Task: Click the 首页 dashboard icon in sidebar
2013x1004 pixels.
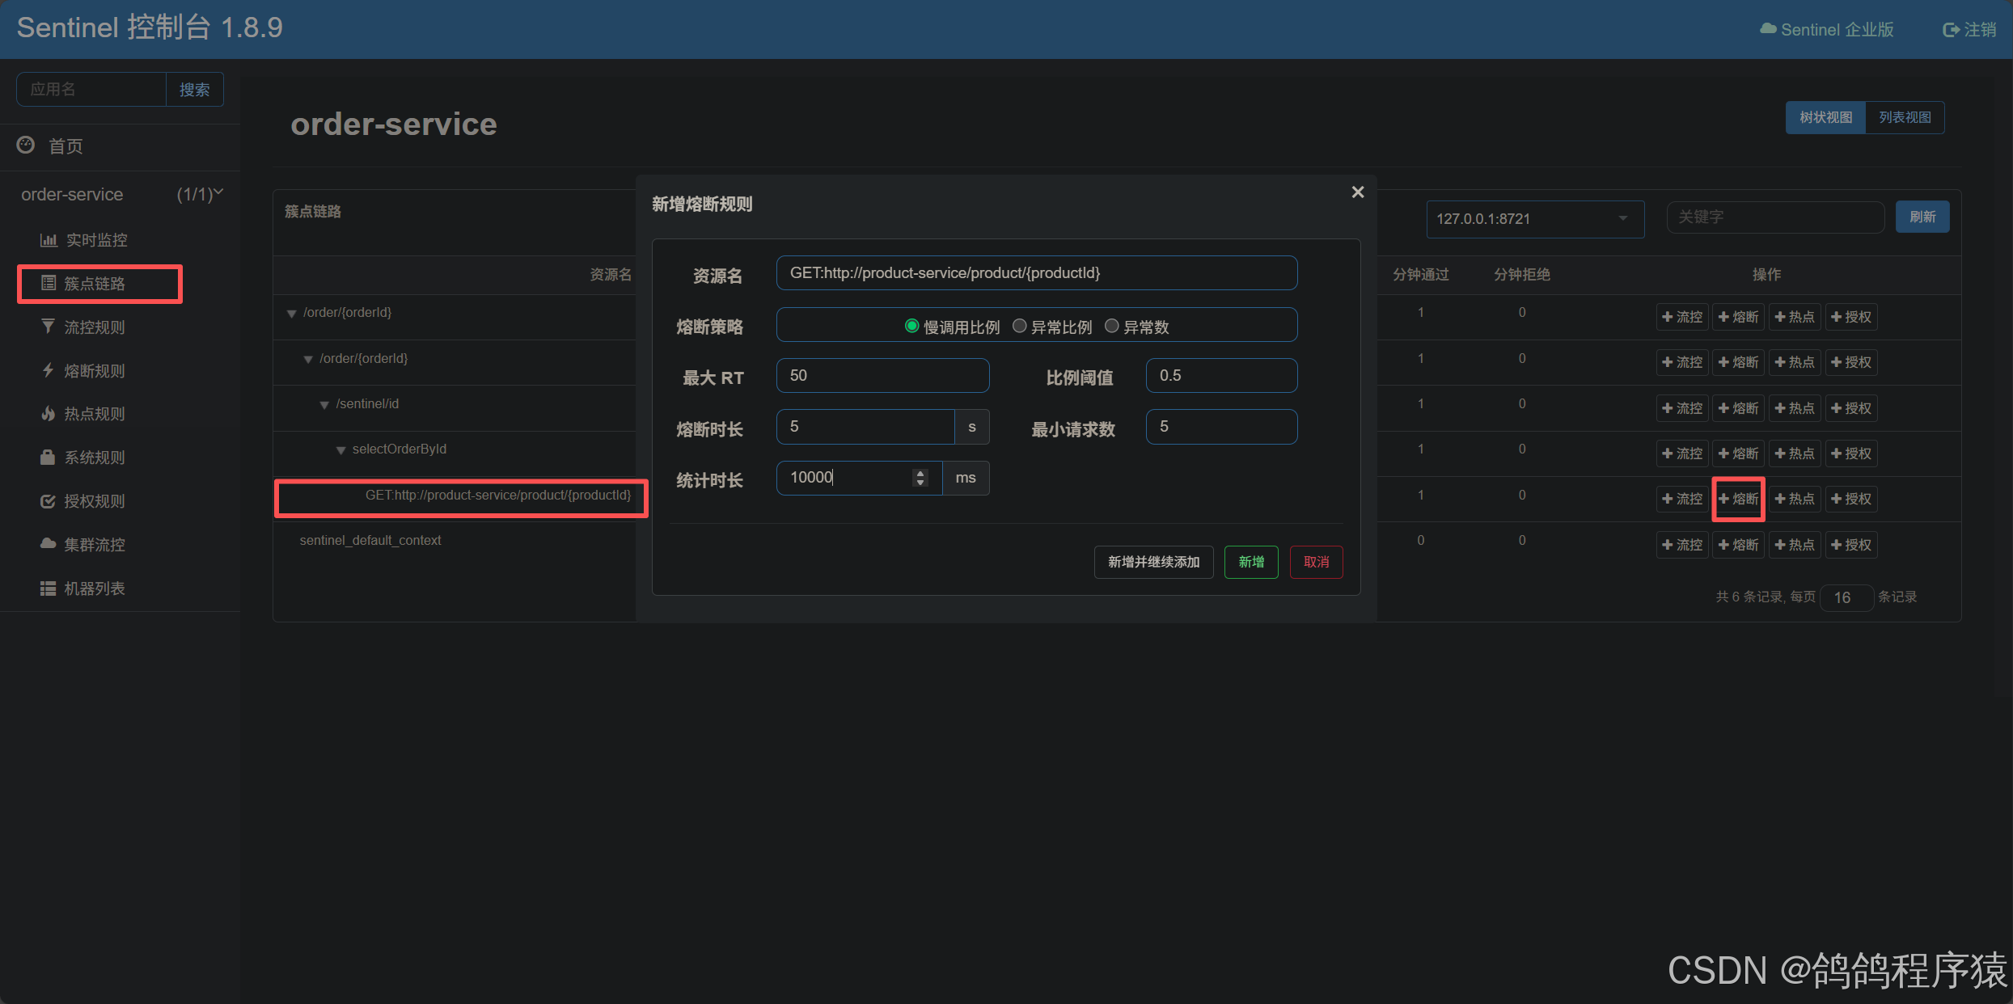Action: point(26,146)
